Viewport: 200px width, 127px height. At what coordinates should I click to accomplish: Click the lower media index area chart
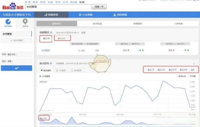point(117,120)
